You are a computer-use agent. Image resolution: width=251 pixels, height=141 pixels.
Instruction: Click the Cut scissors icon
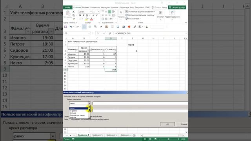[x=74, y=12]
